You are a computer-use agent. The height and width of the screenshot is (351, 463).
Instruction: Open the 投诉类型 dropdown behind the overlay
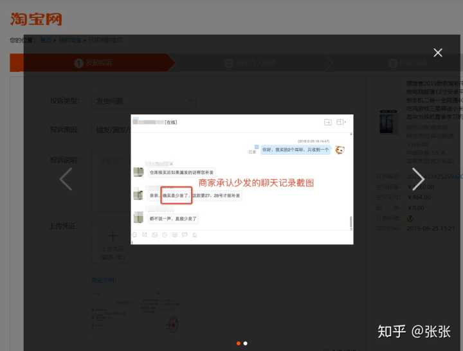pos(143,101)
